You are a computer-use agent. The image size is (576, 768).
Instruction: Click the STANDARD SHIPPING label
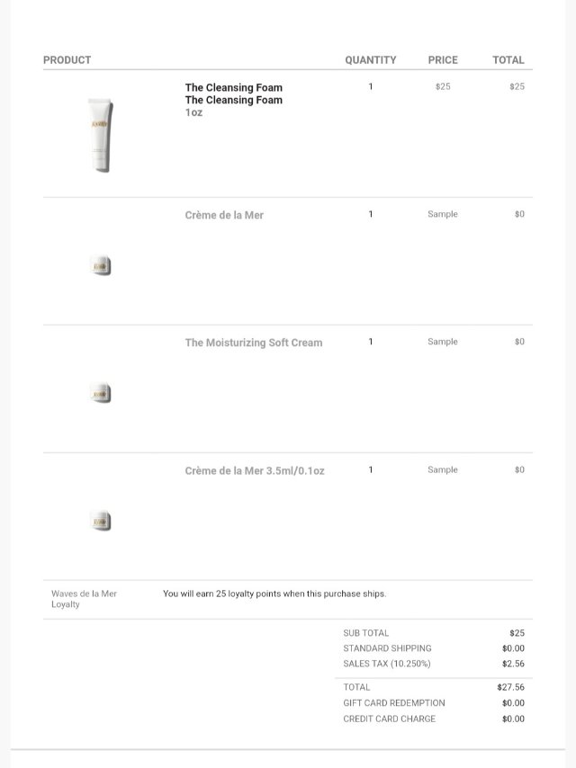[x=387, y=648]
